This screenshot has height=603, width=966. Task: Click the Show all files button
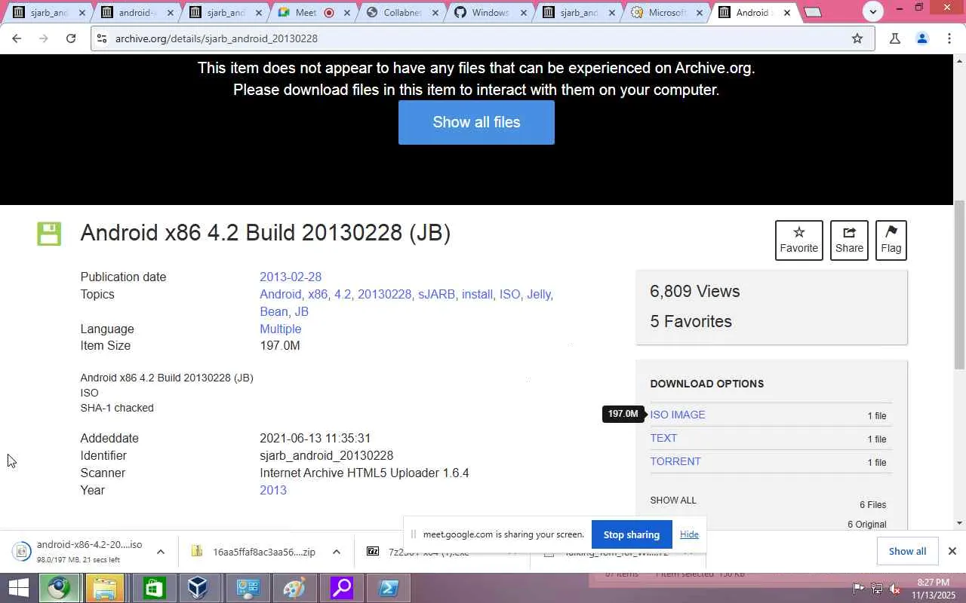pyautogui.click(x=476, y=122)
